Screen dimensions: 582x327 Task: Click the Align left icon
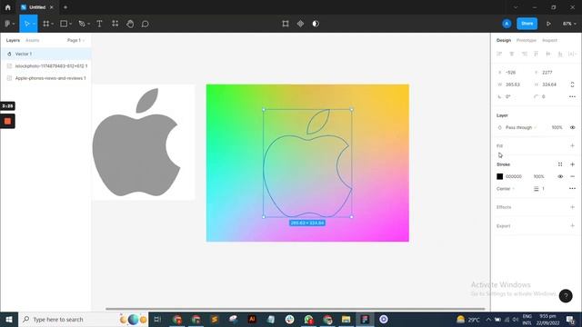(499, 54)
